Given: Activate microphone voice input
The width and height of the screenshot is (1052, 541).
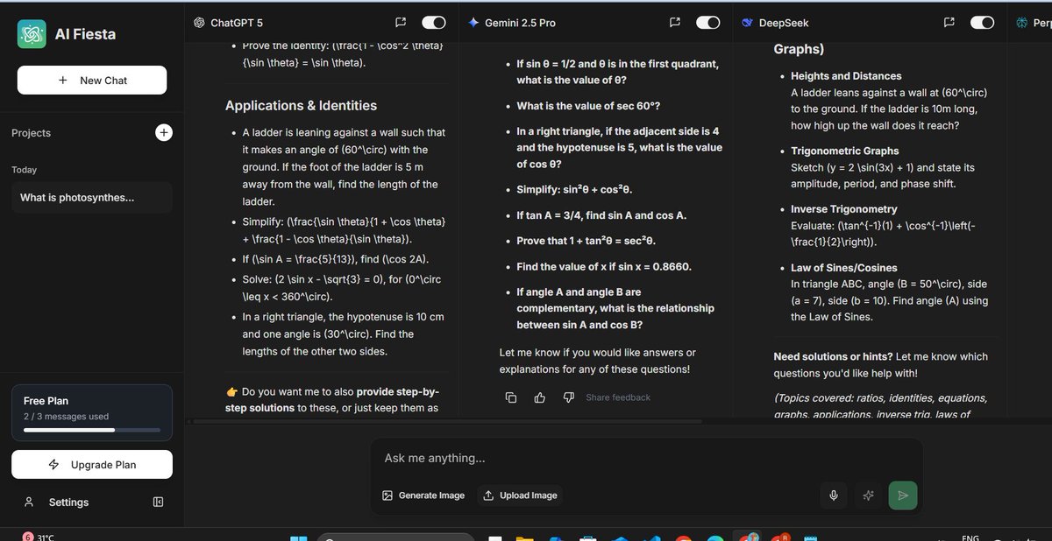Looking at the screenshot, I should point(834,495).
